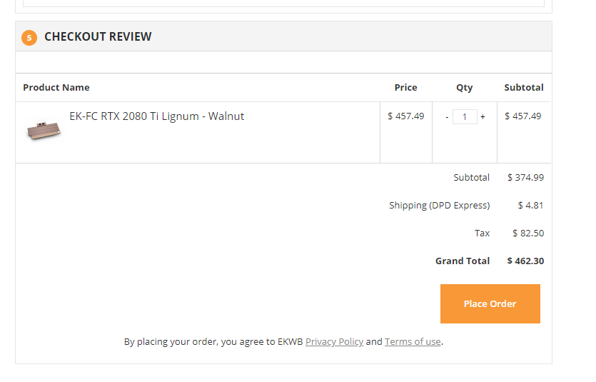Click the orange step 5 badge
This screenshot has height=382, width=596.
click(29, 37)
